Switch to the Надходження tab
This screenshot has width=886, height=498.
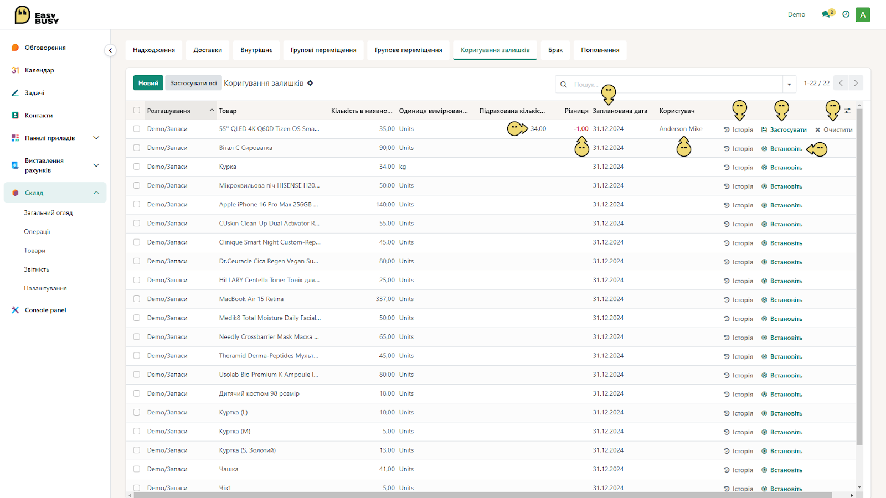pos(154,50)
